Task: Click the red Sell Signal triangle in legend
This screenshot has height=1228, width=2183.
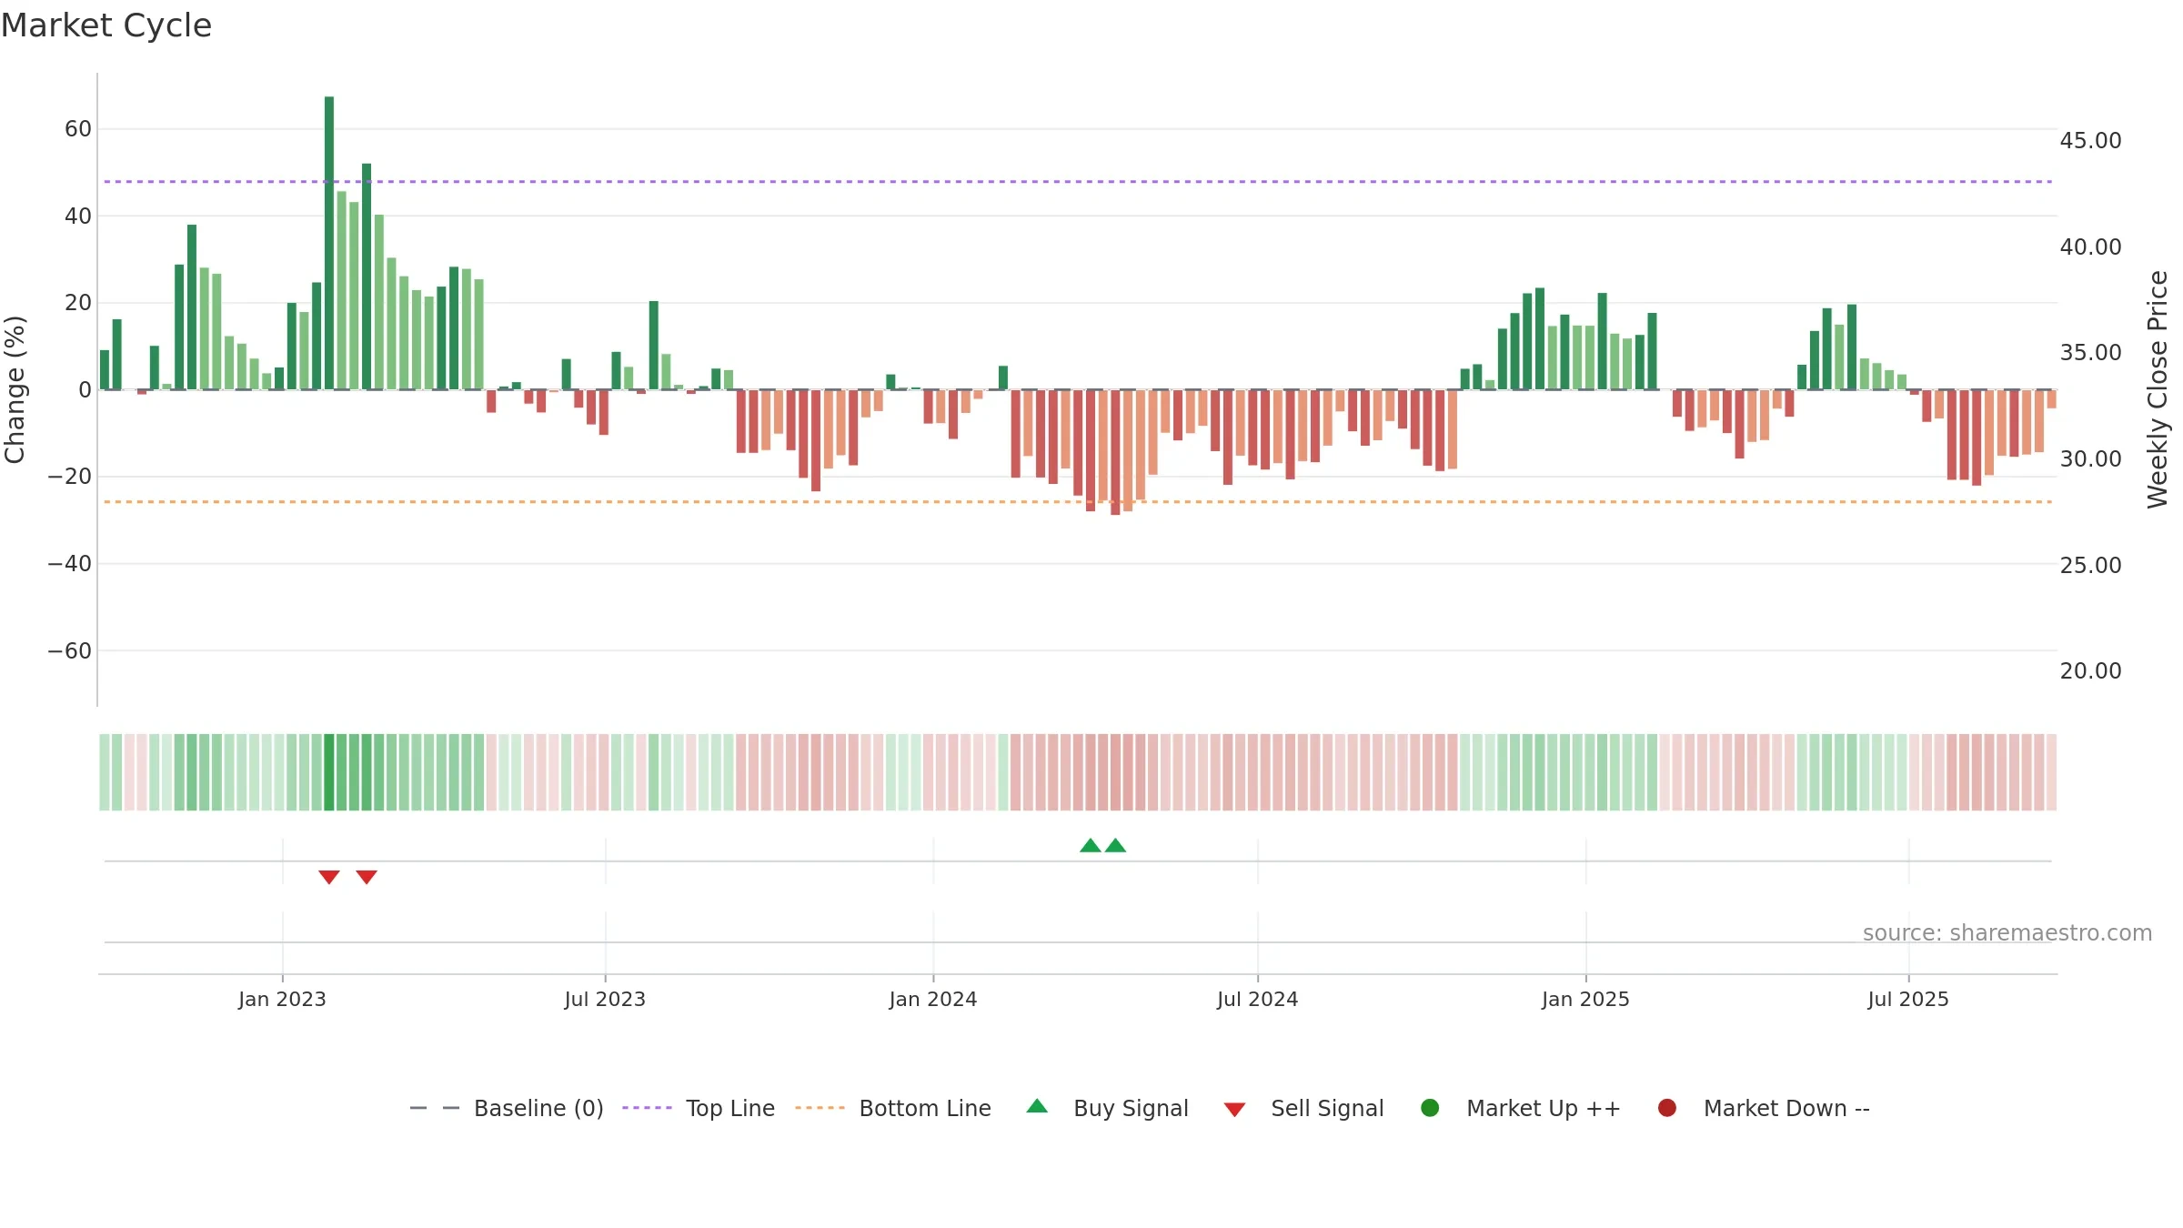Action: coord(1234,1110)
